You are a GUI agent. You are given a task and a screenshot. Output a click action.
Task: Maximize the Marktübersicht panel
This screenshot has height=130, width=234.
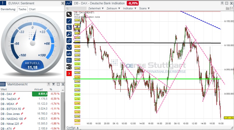(58, 84)
